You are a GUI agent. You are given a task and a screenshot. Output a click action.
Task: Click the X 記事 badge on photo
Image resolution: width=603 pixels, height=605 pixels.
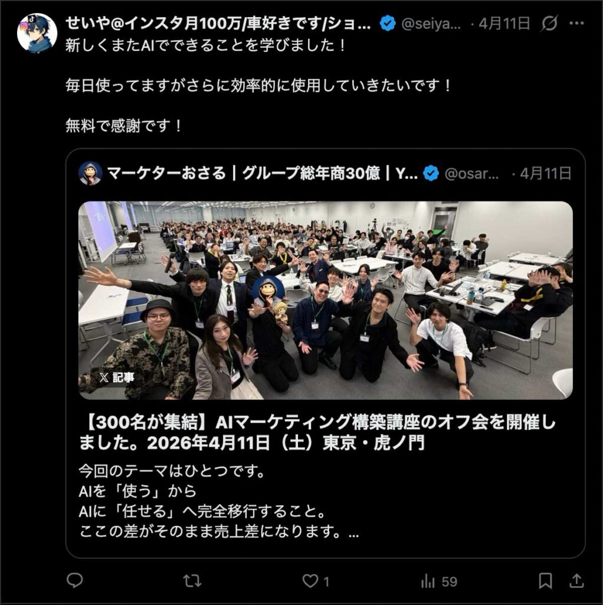pyautogui.click(x=116, y=377)
